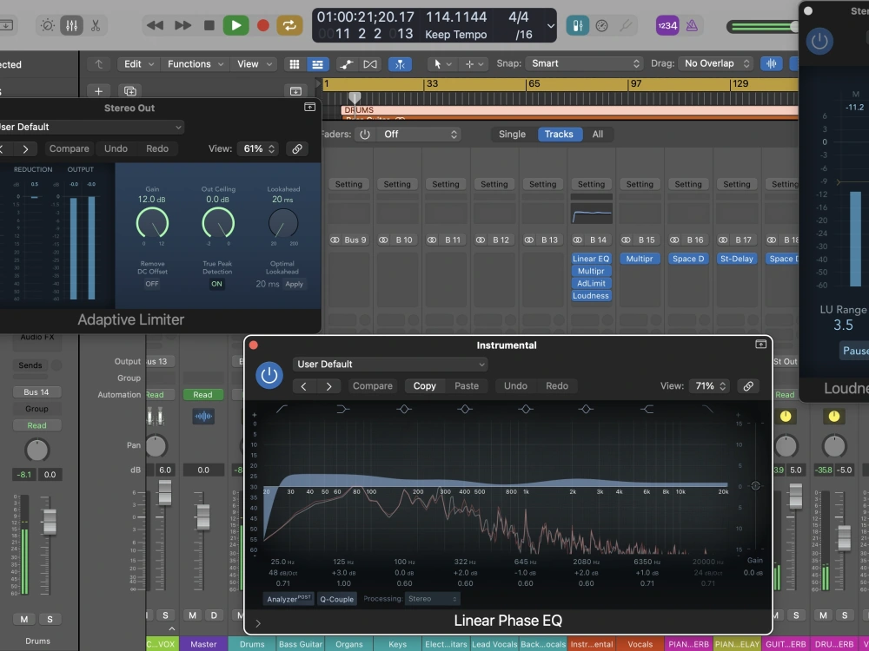Viewport: 869px width, 651px height.
Task: Go to the next preset in Linear Phase EQ
Action: [328, 386]
